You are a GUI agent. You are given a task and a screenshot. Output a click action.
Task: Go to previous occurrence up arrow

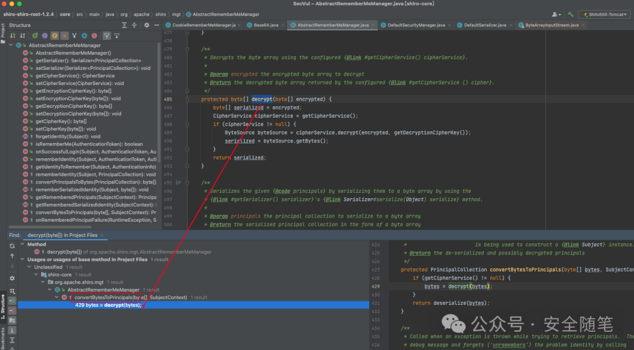tap(12, 256)
